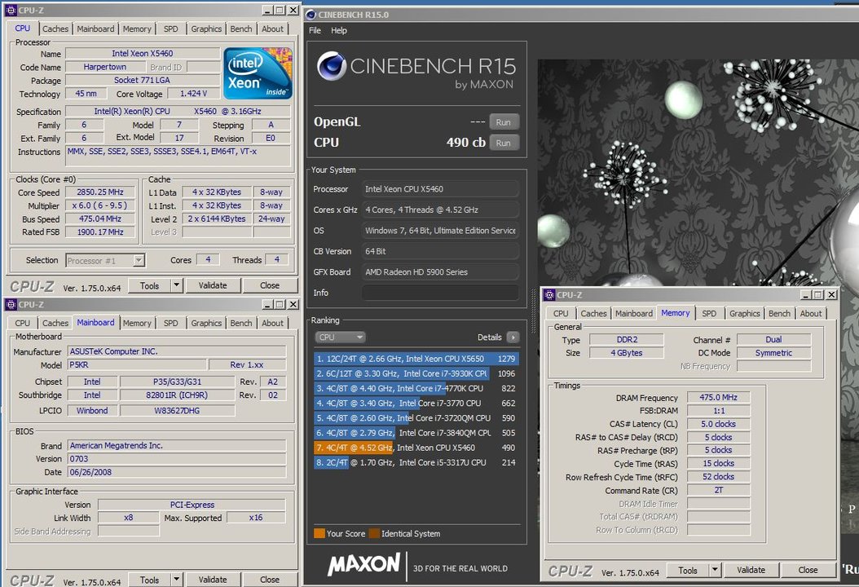Open the Cinebench Help menu

[x=339, y=30]
